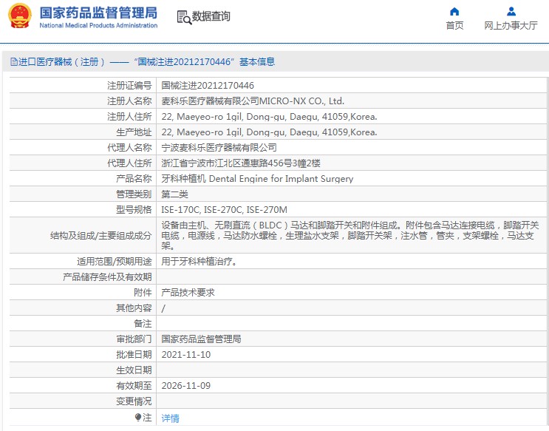549x431 pixels.
Task: Click approving department 国家药品监督管理局 value
Action: [x=201, y=339]
